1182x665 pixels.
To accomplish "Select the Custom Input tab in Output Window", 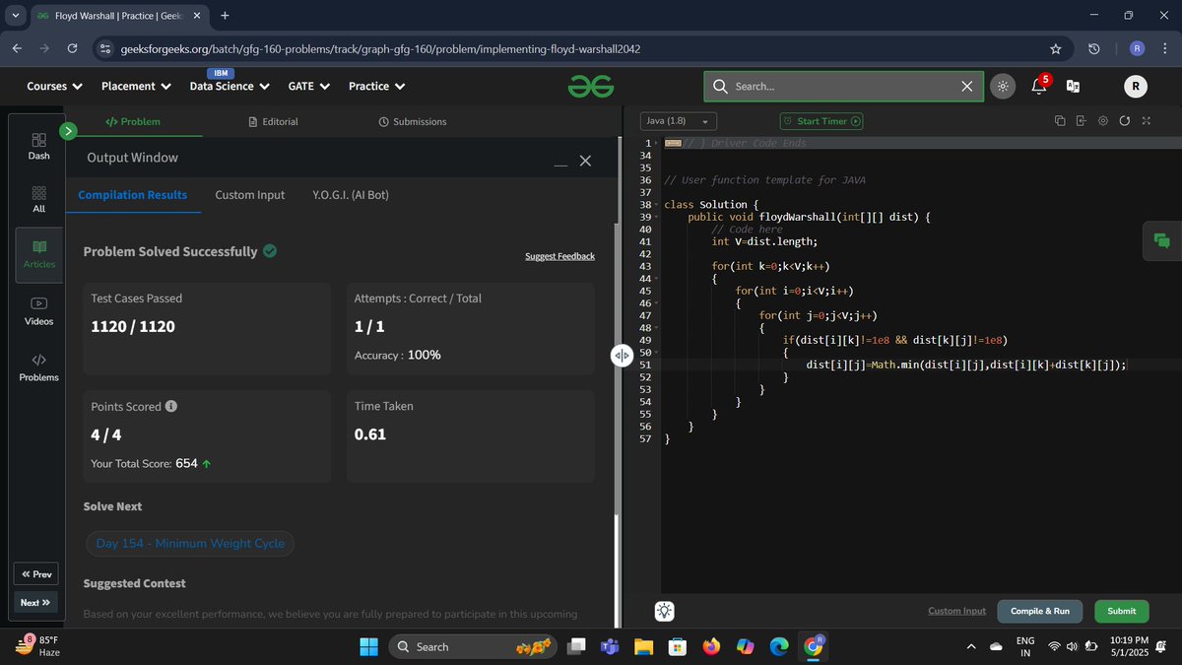I will point(250,195).
